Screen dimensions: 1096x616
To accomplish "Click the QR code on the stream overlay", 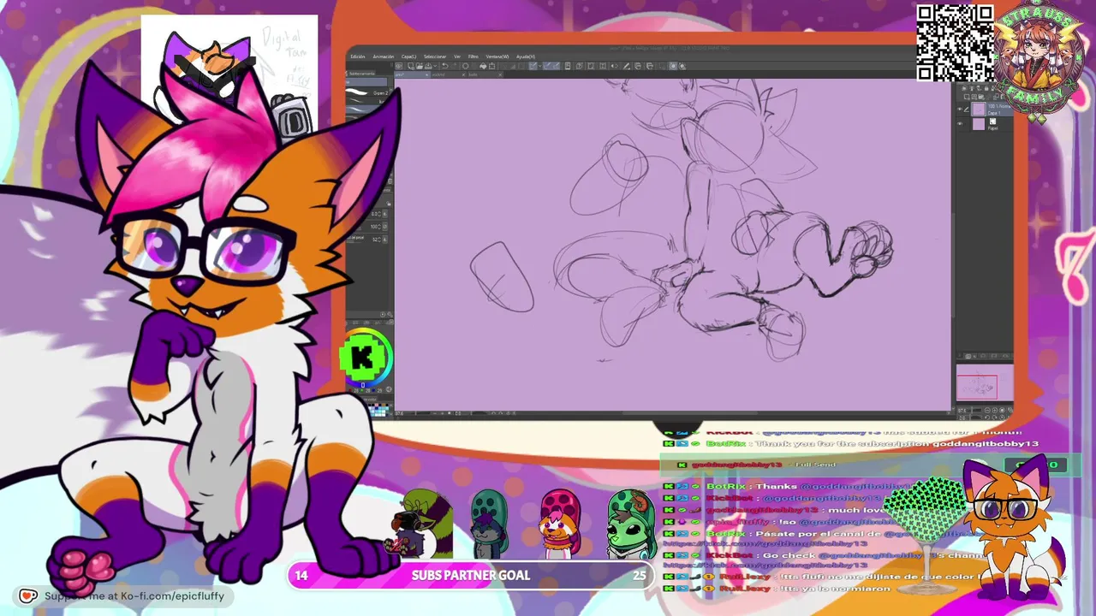I will click(x=955, y=43).
